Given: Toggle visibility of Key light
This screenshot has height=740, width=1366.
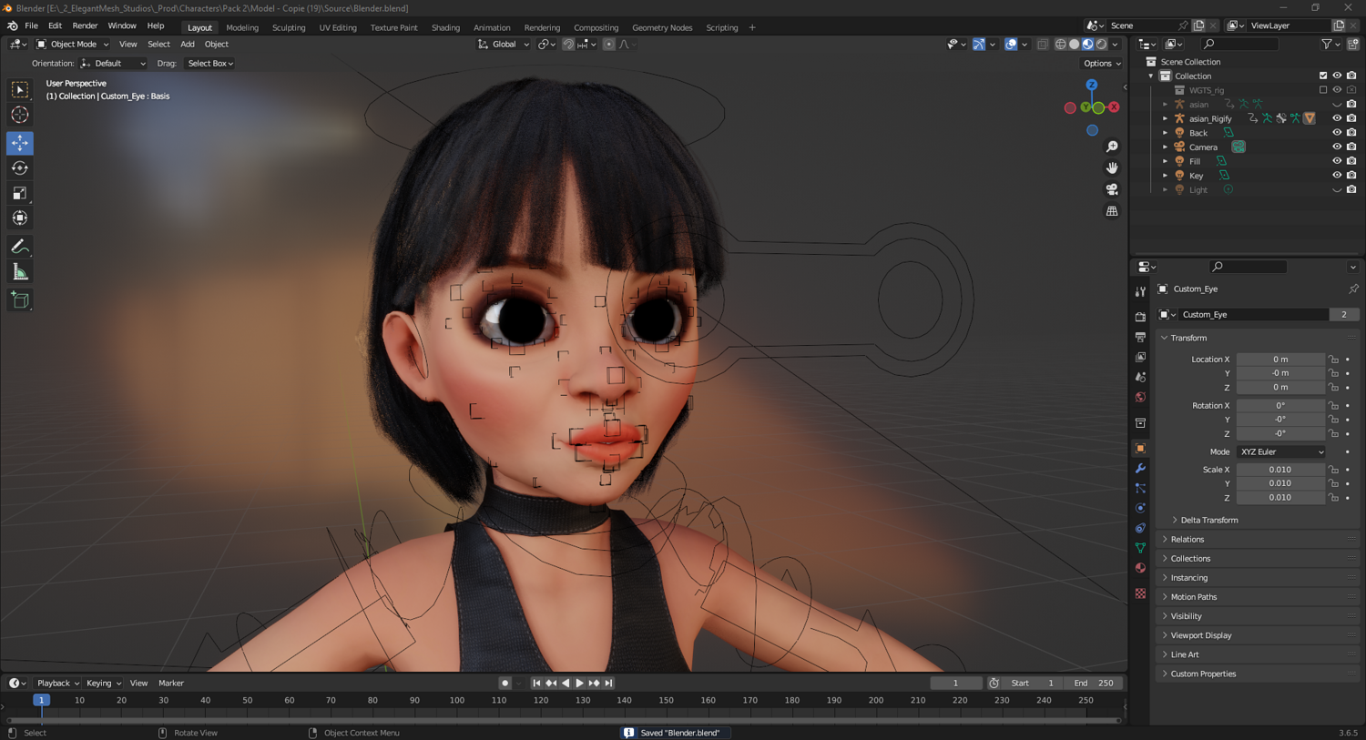Looking at the screenshot, I should (x=1337, y=176).
